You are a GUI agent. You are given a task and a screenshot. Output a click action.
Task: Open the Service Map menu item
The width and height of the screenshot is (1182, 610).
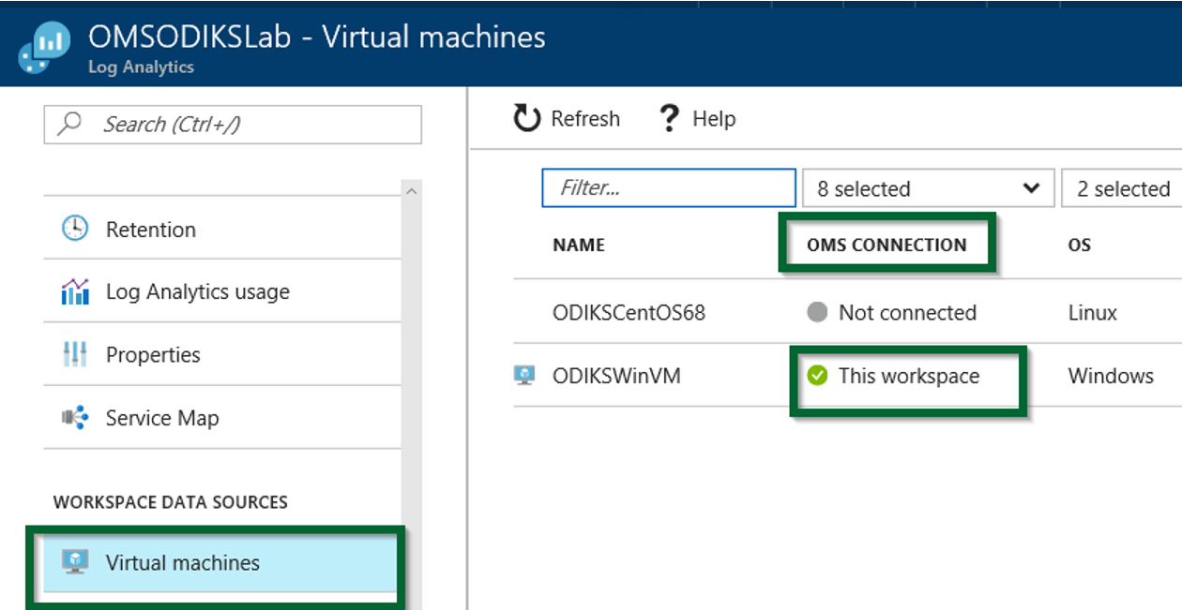222,417
